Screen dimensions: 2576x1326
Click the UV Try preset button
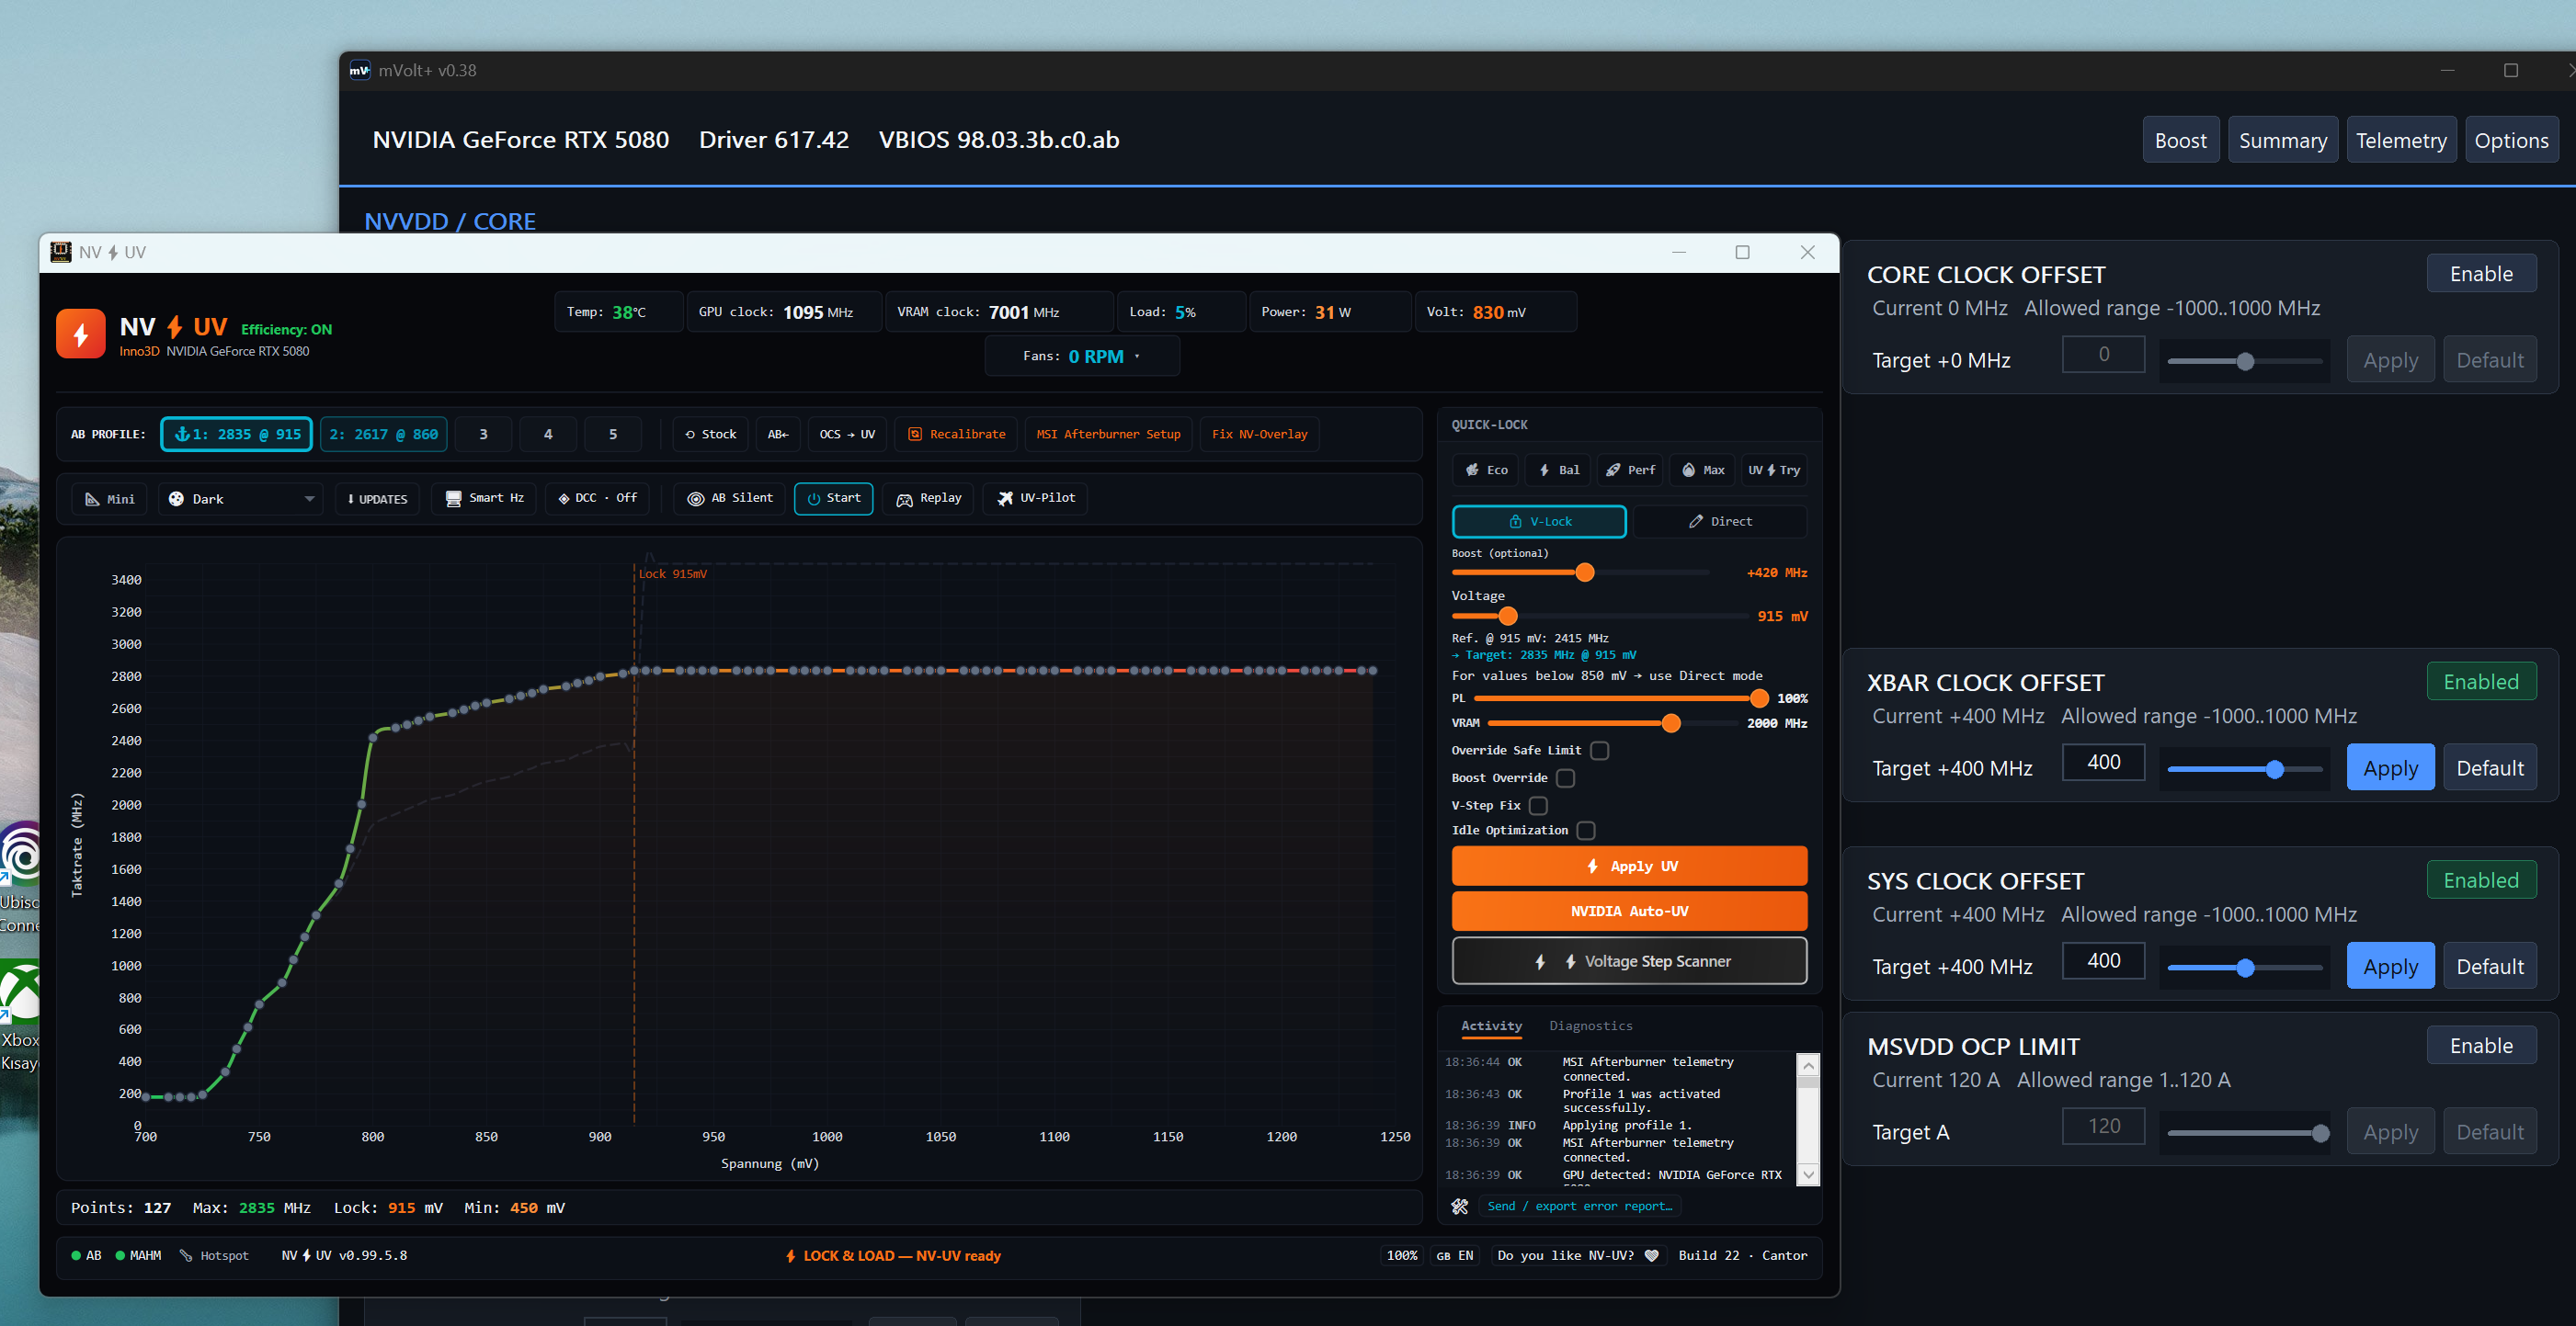tap(1774, 470)
